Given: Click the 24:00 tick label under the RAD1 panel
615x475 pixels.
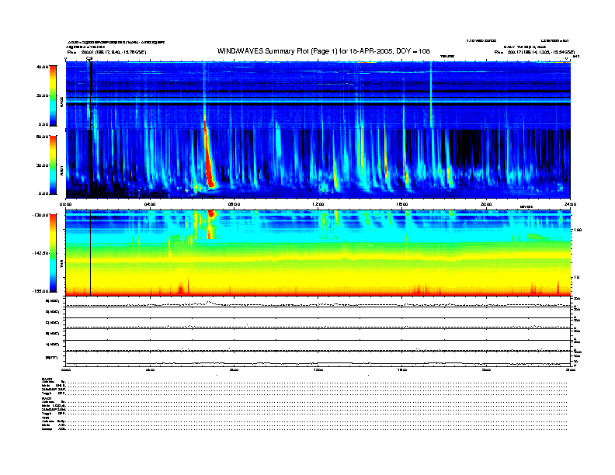Looking at the screenshot, I should tap(570, 204).
